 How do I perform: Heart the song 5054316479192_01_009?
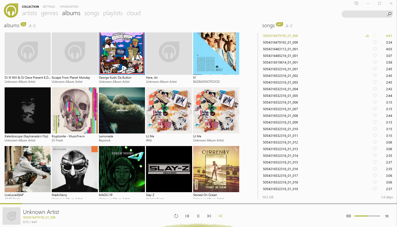click(x=375, y=42)
